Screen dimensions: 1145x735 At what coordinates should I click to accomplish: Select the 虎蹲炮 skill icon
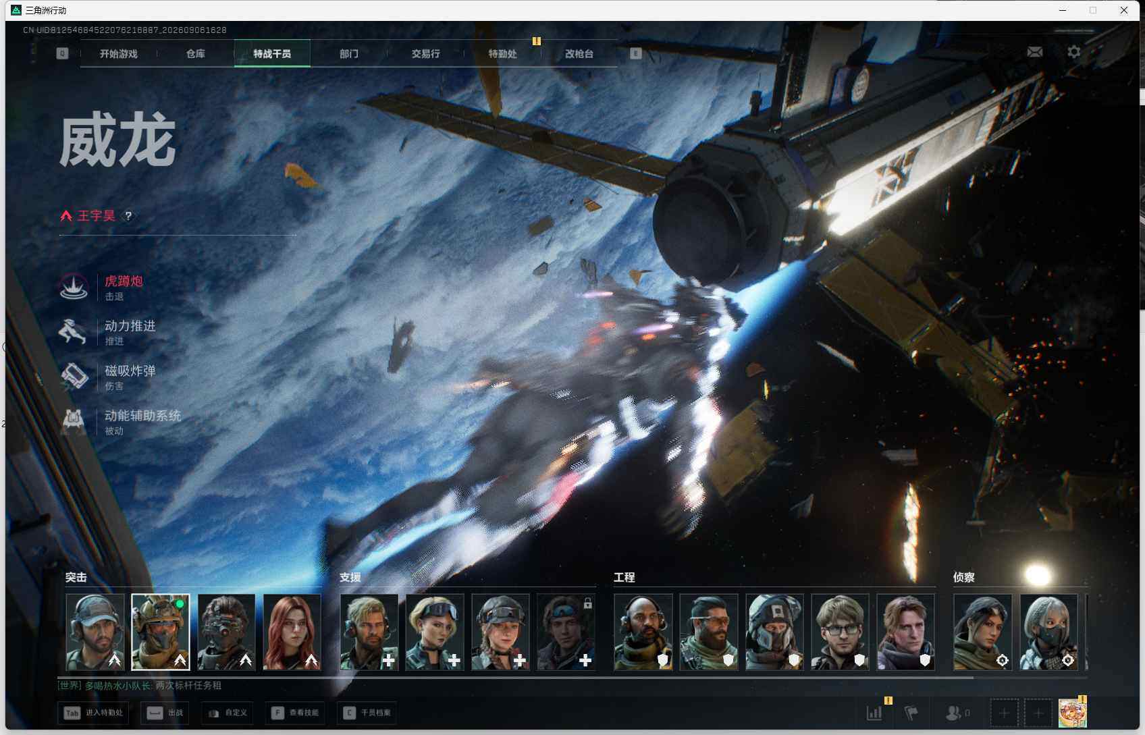click(73, 287)
